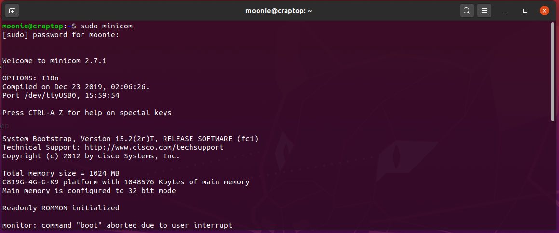Minimize the terminal window

pos(506,11)
